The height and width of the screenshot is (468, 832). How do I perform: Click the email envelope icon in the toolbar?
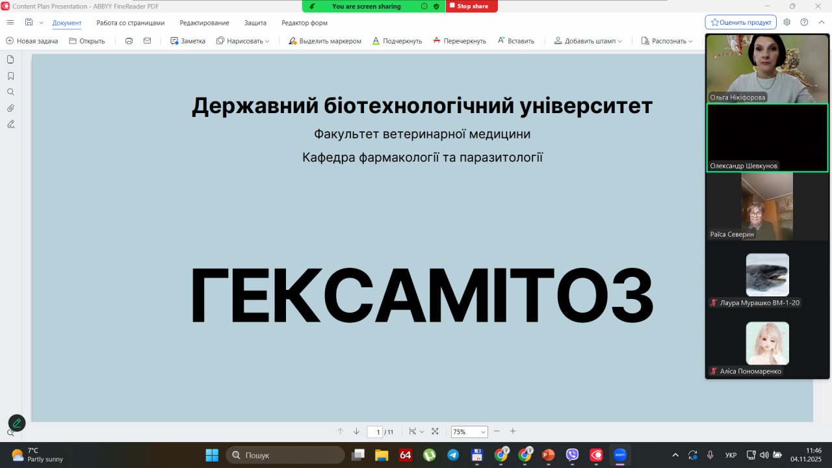coord(147,41)
